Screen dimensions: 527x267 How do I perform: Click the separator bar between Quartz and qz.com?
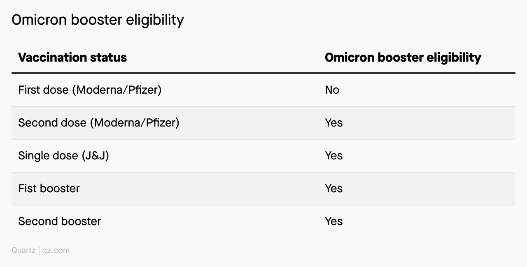point(39,251)
